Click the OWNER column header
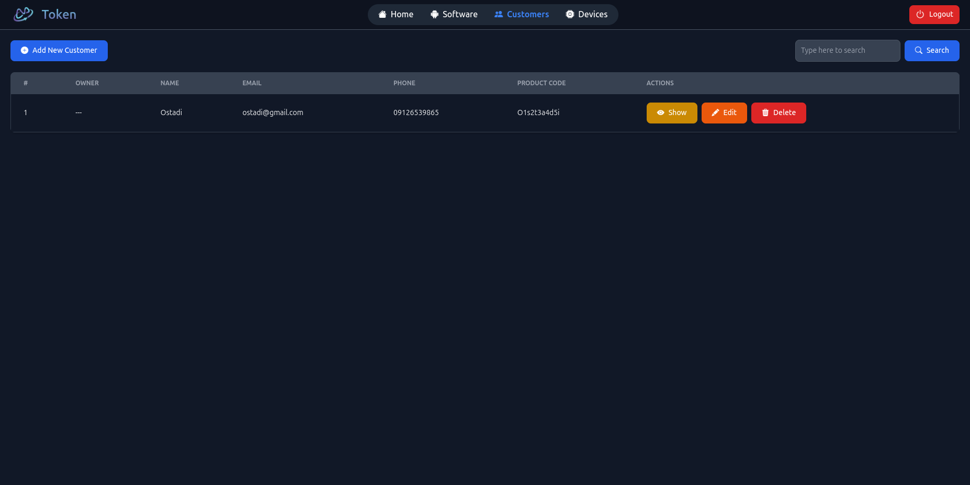This screenshot has width=970, height=485. click(87, 83)
